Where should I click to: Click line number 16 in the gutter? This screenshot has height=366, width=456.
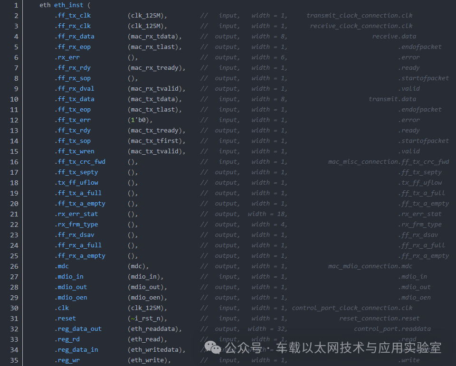pos(14,162)
